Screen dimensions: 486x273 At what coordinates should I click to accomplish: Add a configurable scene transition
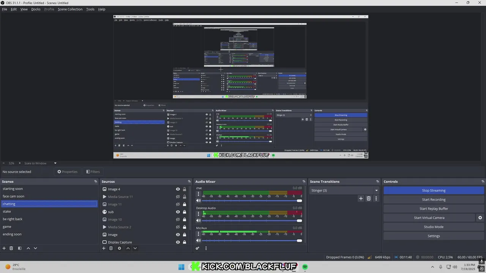361,198
